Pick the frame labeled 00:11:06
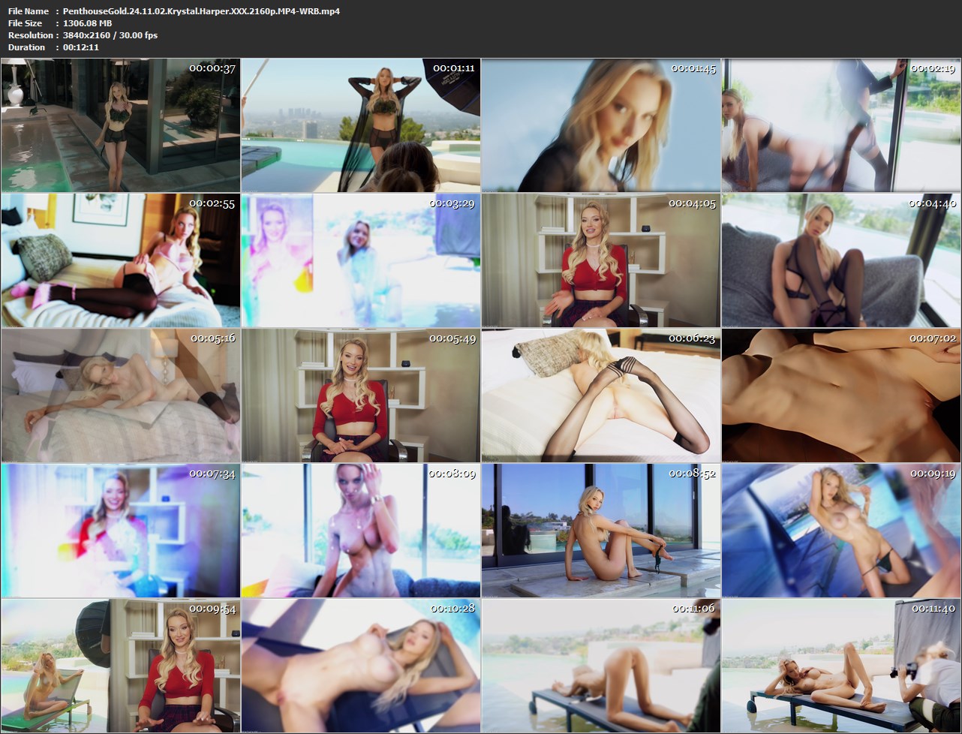Screen dimensions: 962x734 [601, 666]
